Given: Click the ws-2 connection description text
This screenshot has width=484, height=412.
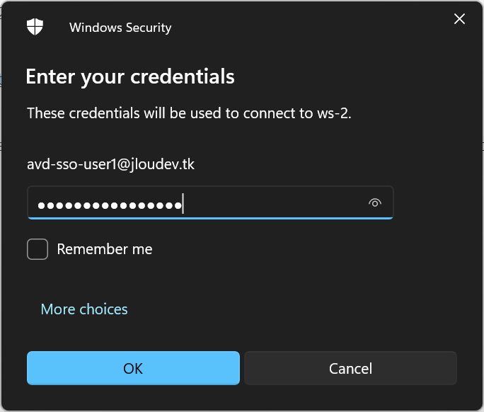Looking at the screenshot, I should pyautogui.click(x=189, y=113).
